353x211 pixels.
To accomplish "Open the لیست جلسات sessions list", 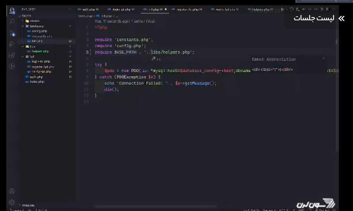I will click(x=314, y=18).
